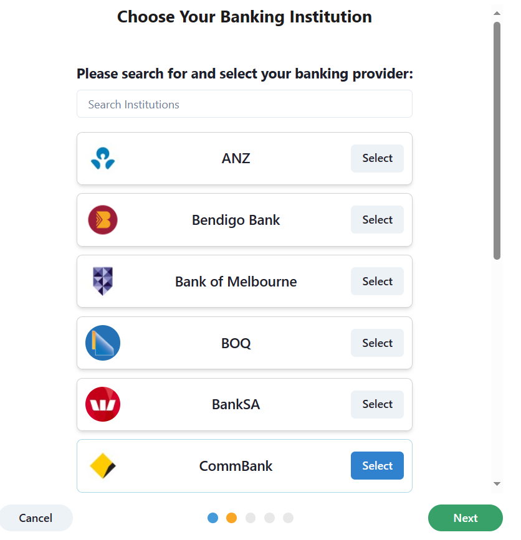The height and width of the screenshot is (540, 521).
Task: Select the BankSA institution button
Action: click(377, 404)
